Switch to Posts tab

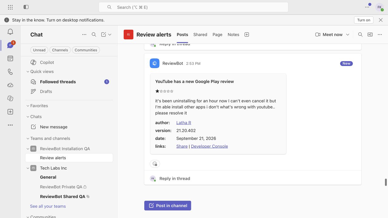pyautogui.click(x=182, y=35)
